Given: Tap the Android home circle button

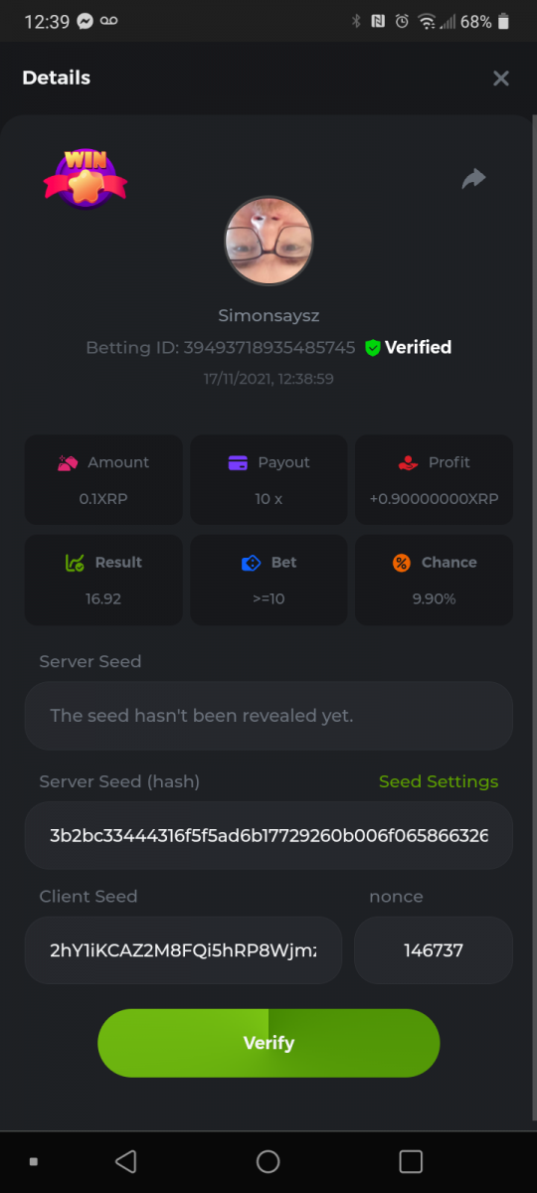Looking at the screenshot, I should (x=268, y=1161).
